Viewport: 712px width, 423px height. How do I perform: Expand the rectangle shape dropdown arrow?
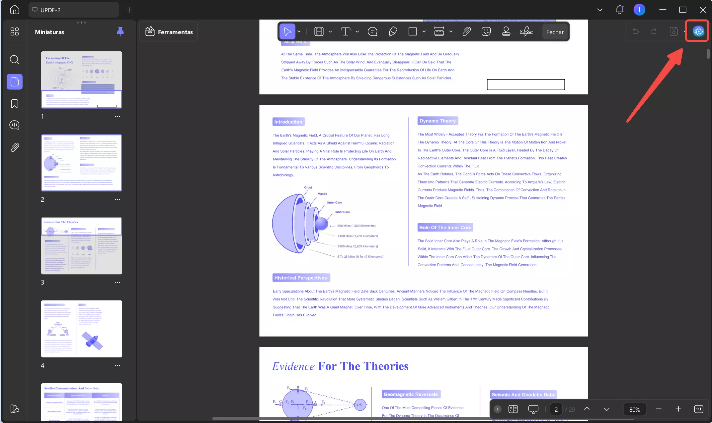pos(424,32)
